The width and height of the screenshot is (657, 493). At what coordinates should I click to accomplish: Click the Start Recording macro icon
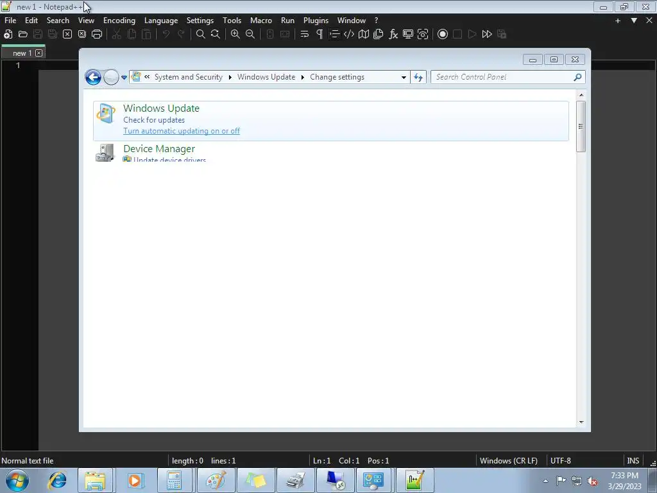tap(443, 35)
